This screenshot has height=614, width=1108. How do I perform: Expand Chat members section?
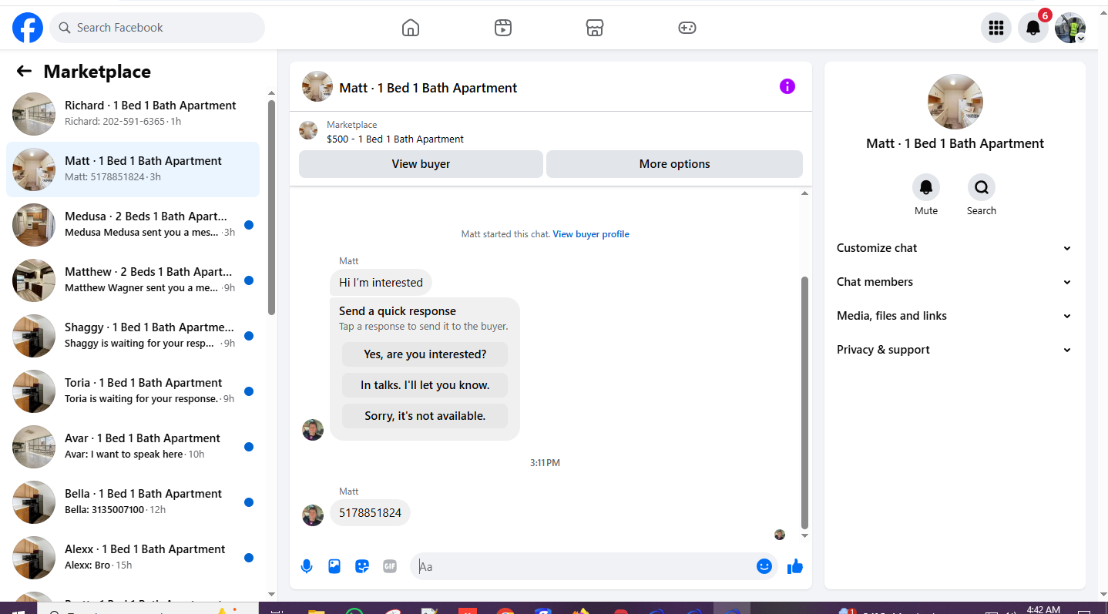(x=955, y=282)
